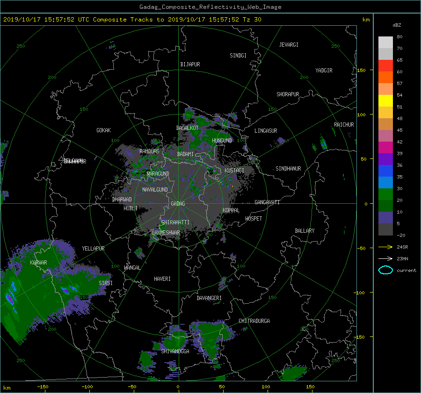Click the yellow 150 y-axis tick label

tap(361, 70)
